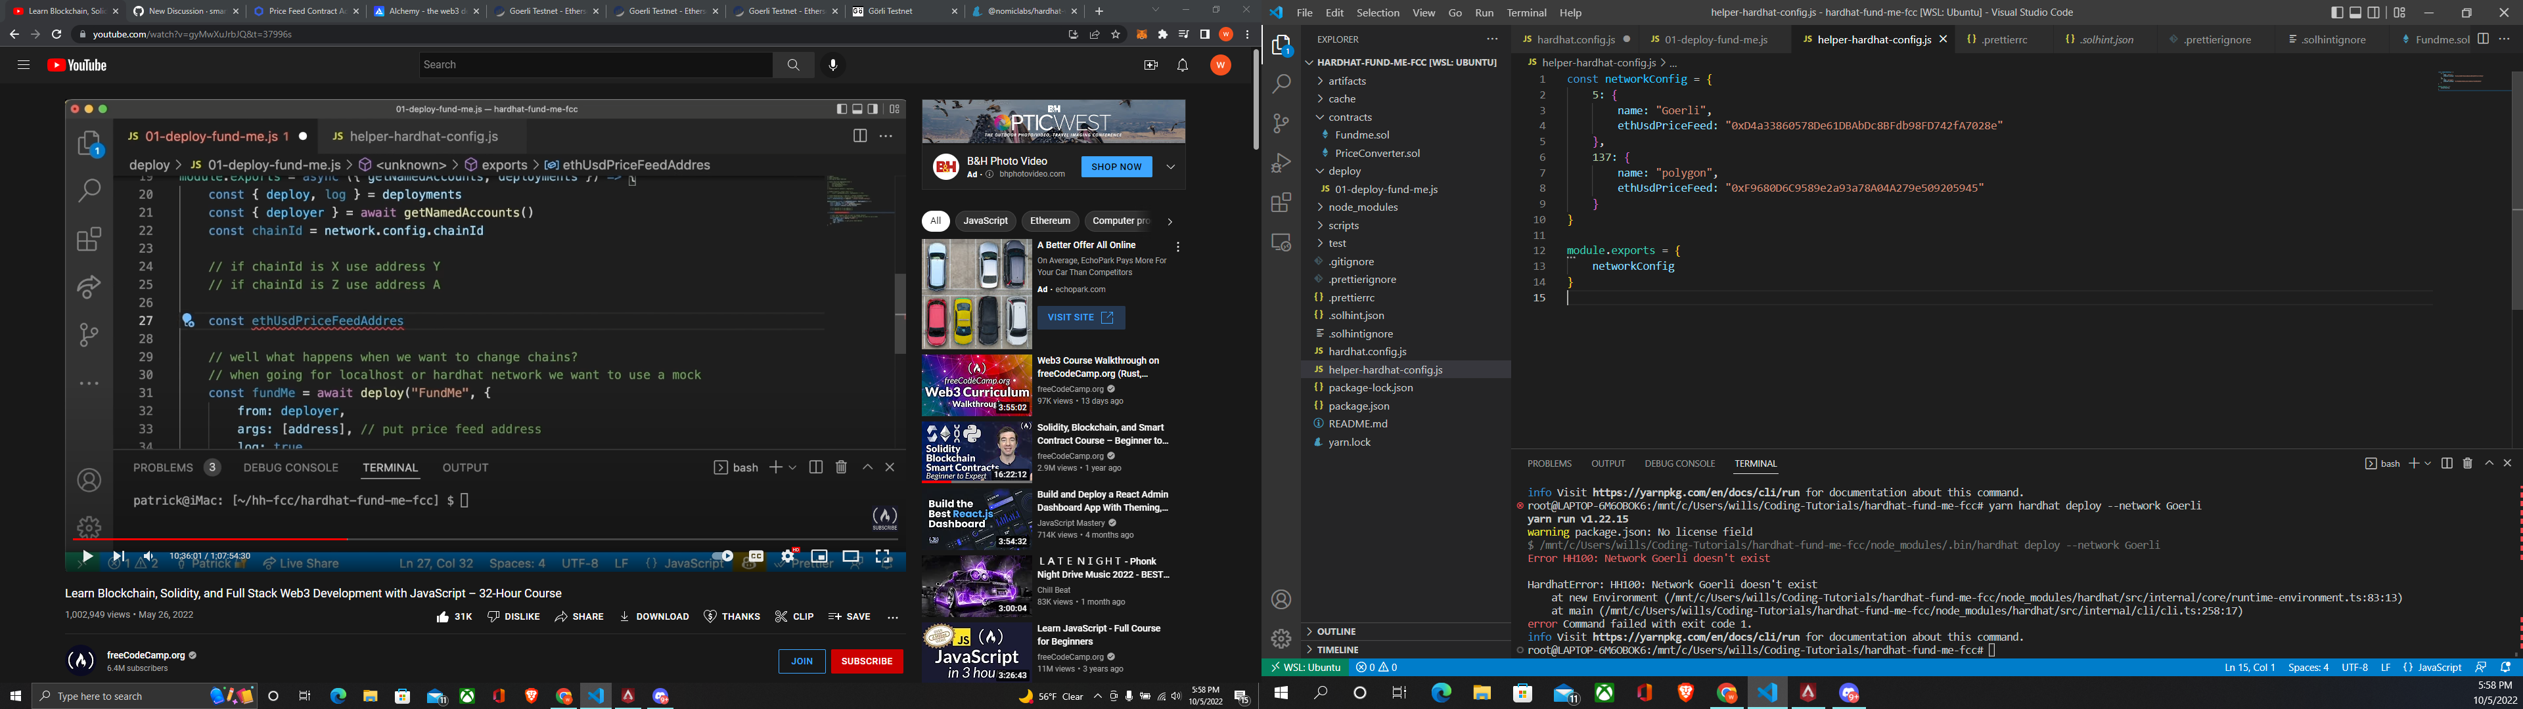Click the YouTube search input field

click(x=595, y=64)
